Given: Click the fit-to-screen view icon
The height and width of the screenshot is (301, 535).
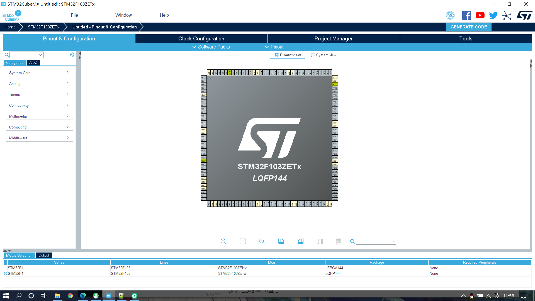Looking at the screenshot, I should pyautogui.click(x=242, y=241).
